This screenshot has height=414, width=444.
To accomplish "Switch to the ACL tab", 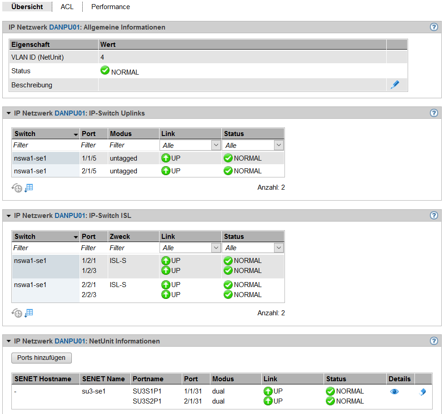I will point(67,7).
